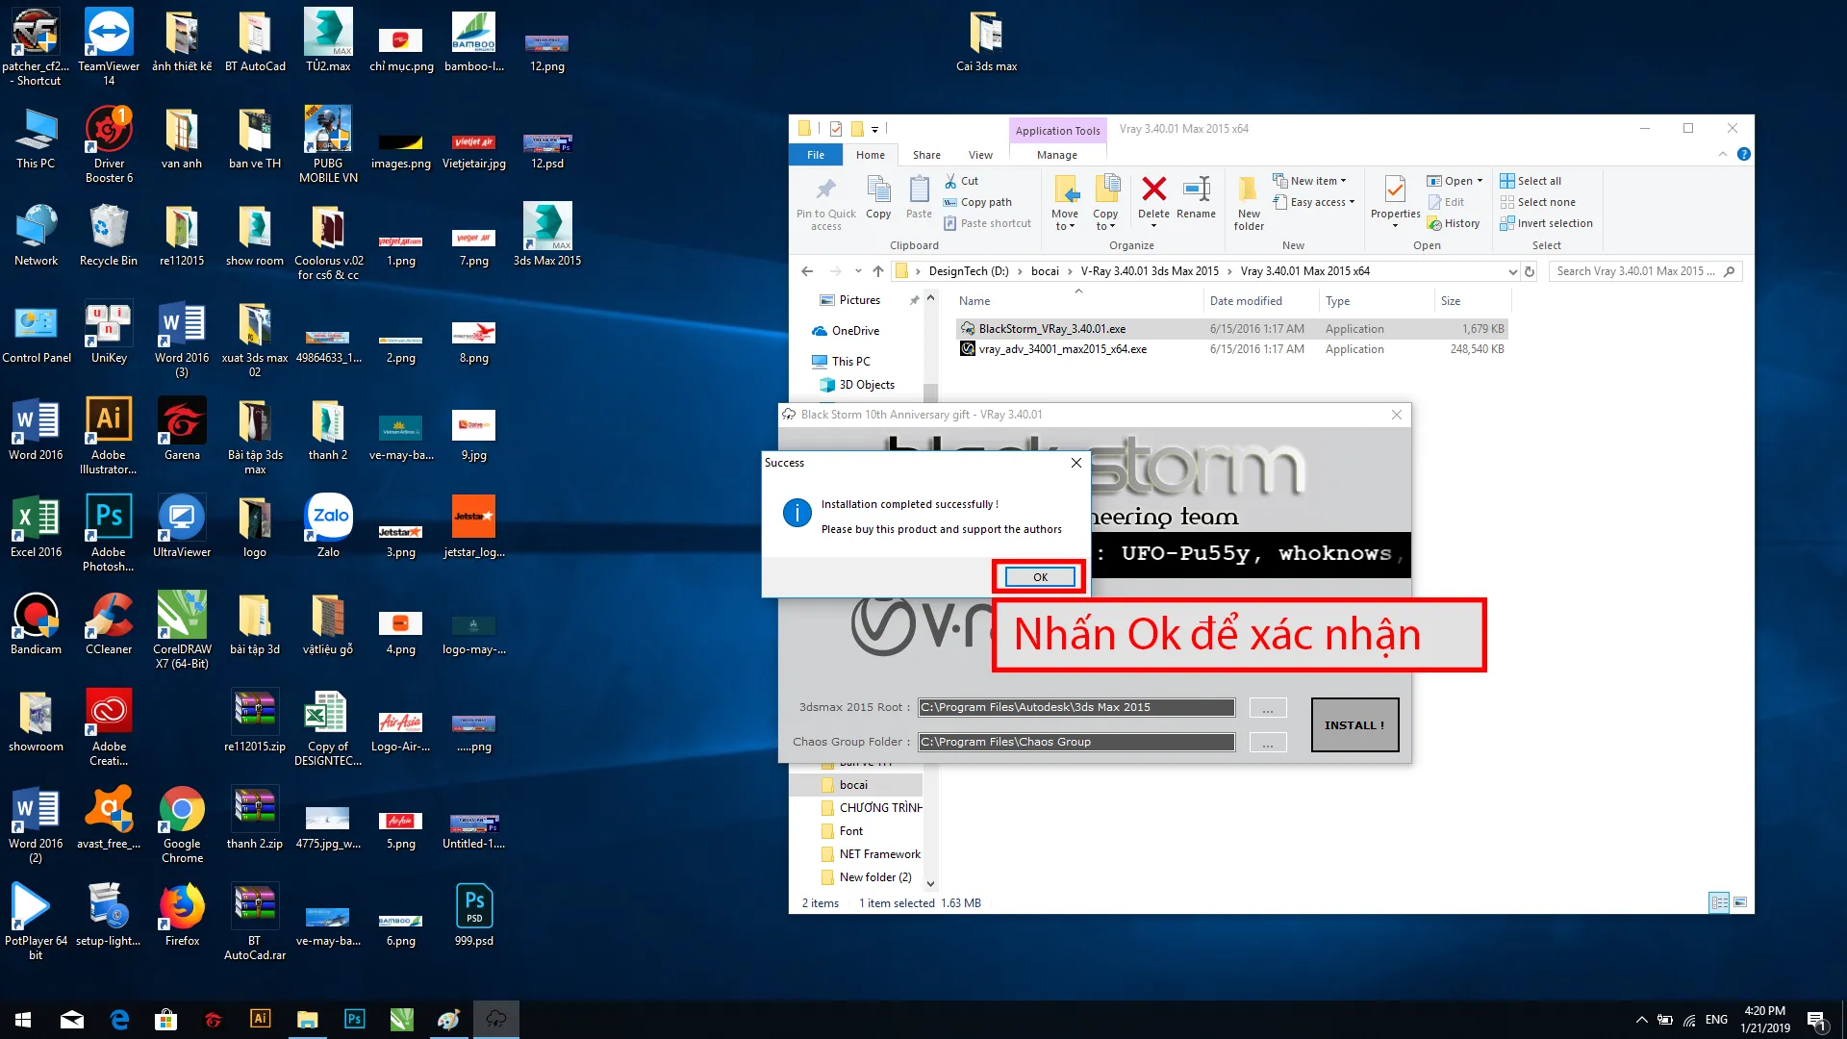Browse for the 3dsmax 2015 Root folder
Screen dimensions: 1847x1039
tap(1267, 708)
